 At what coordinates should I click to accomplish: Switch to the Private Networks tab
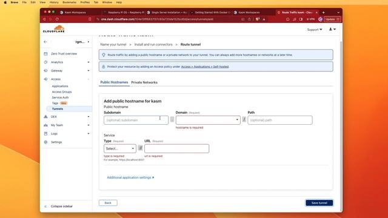coord(144,82)
